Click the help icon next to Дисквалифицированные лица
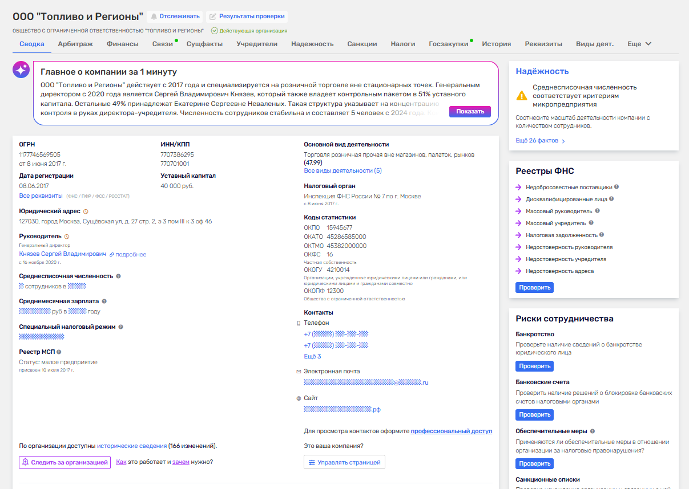The width and height of the screenshot is (689, 489). tap(611, 199)
